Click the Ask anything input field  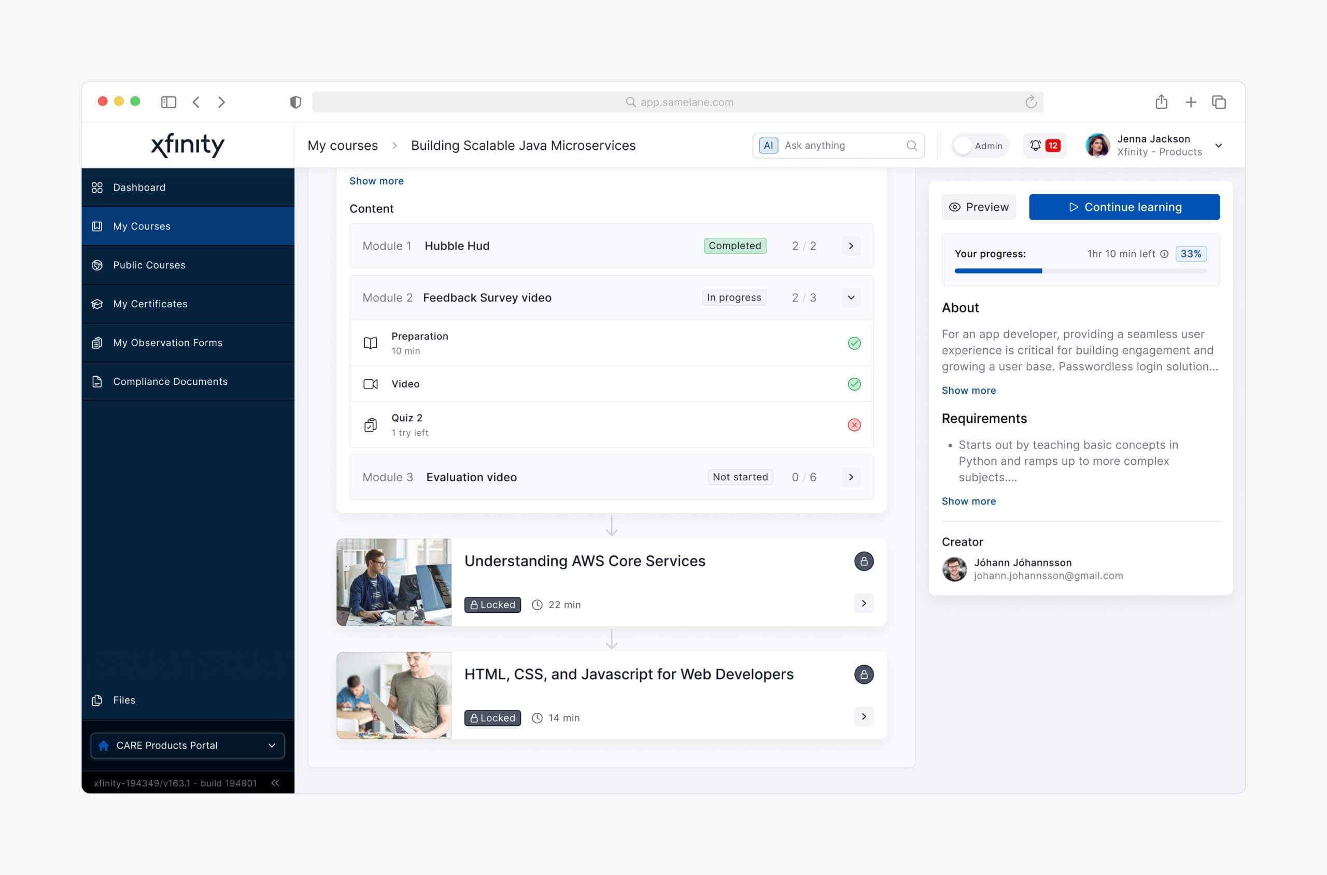tap(838, 146)
